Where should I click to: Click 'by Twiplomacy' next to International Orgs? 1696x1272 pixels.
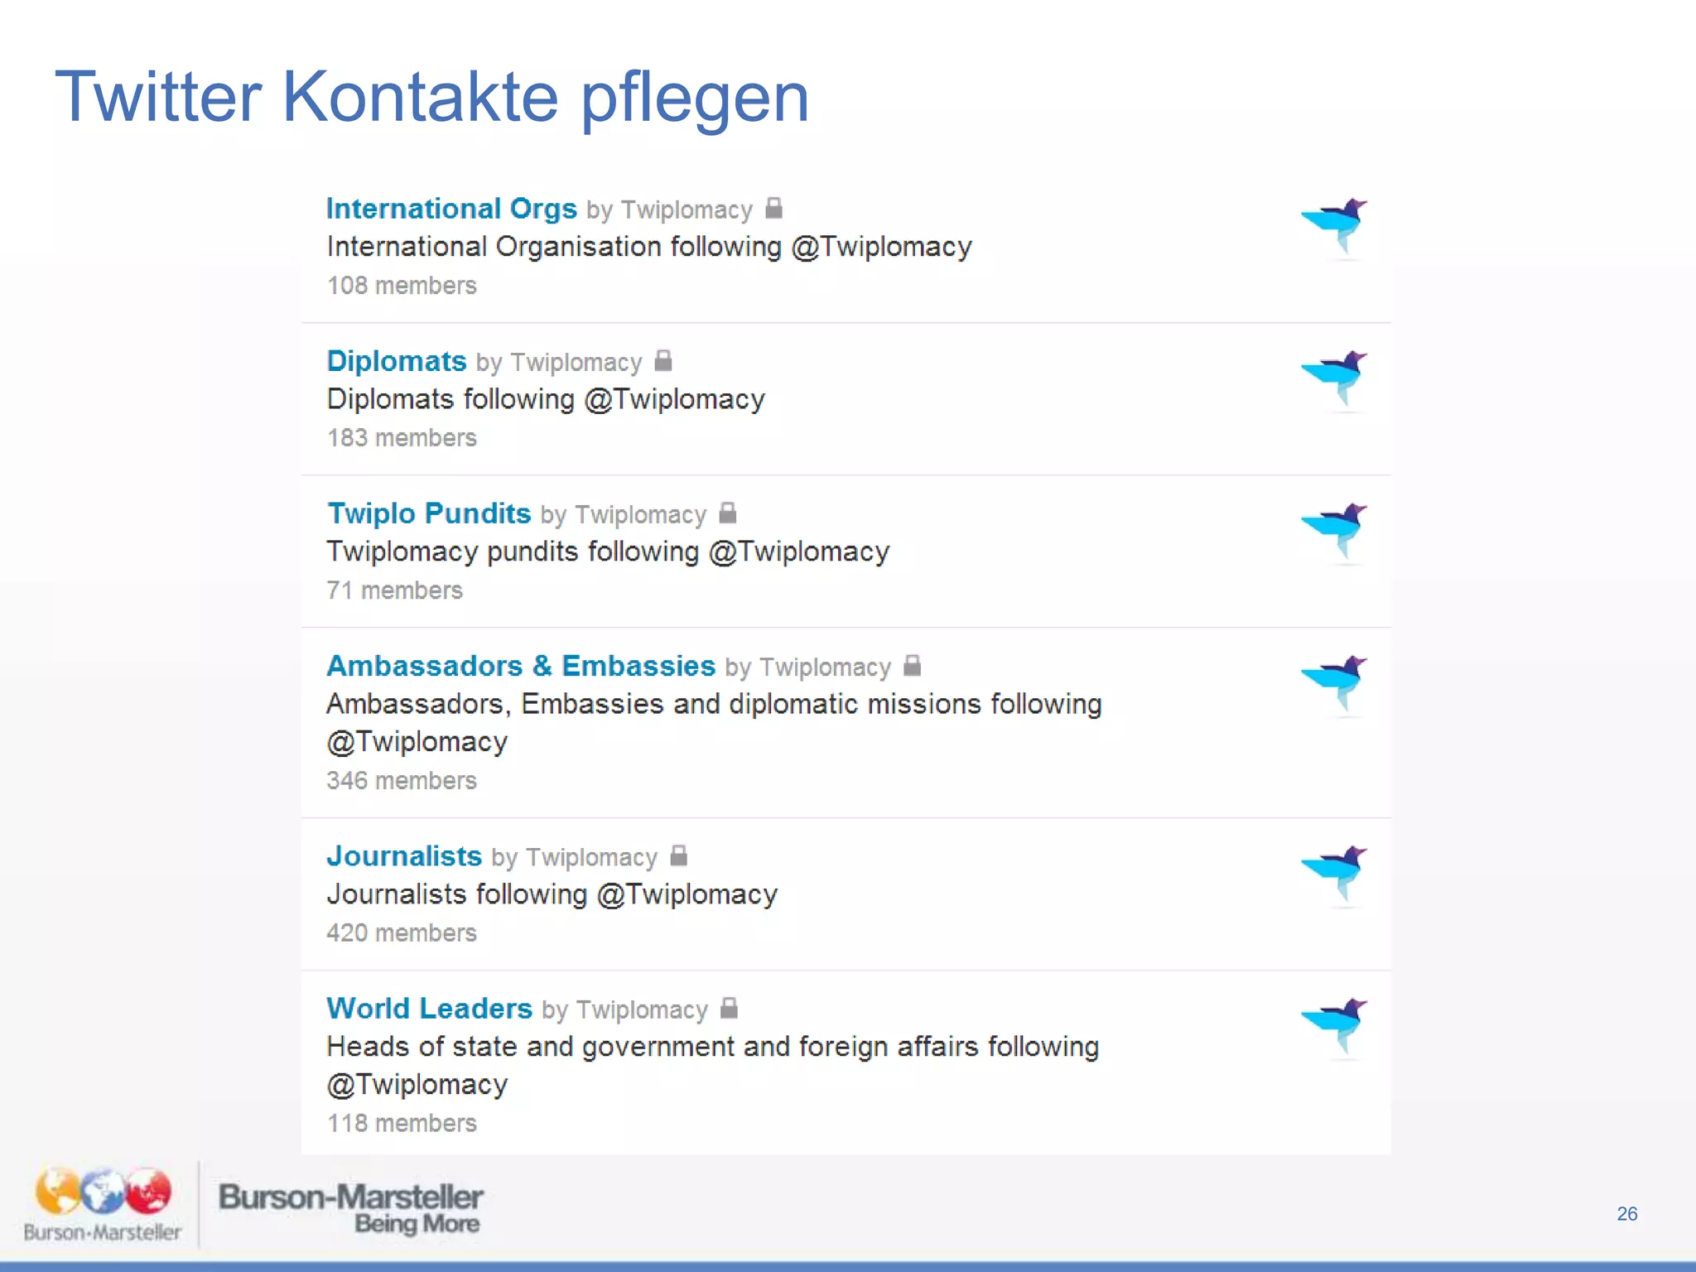[x=670, y=210]
